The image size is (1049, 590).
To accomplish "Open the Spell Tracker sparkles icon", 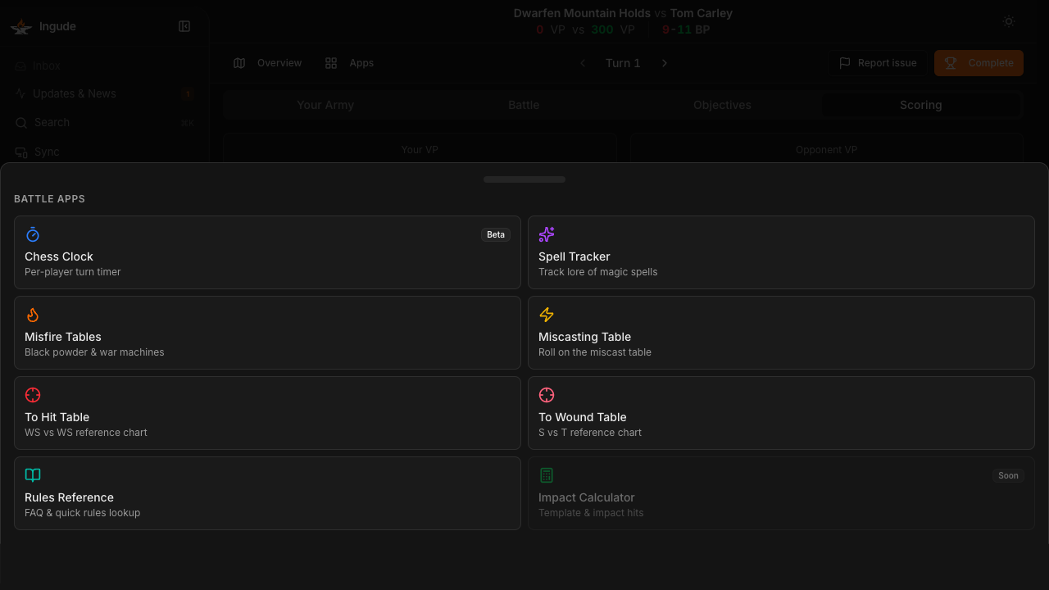I will [x=547, y=234].
